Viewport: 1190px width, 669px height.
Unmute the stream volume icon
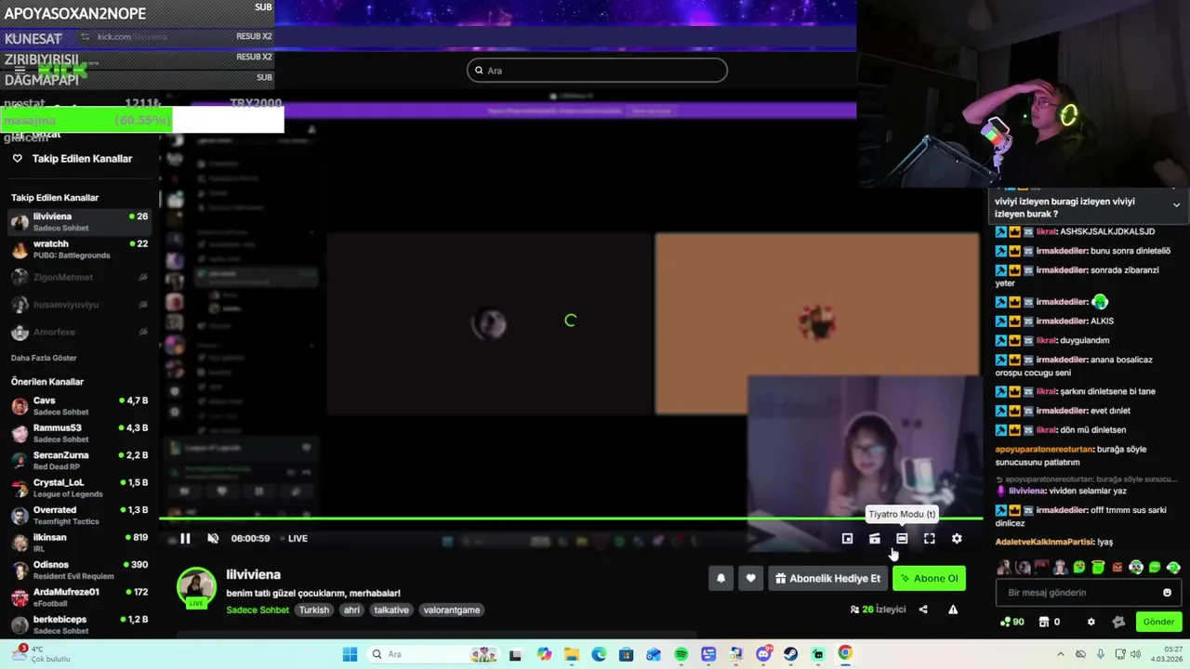[213, 538]
